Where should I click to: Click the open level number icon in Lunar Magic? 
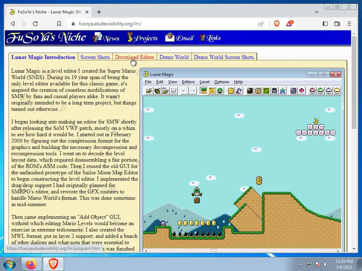point(157,91)
